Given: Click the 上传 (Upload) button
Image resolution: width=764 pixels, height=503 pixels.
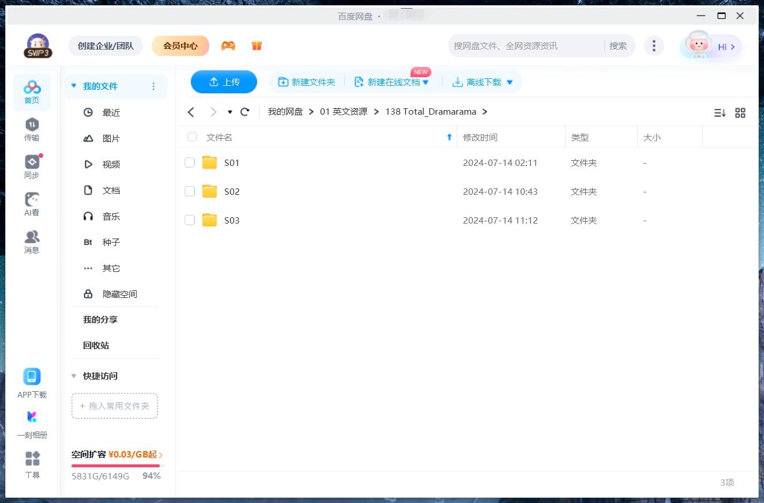Looking at the screenshot, I should (x=224, y=82).
